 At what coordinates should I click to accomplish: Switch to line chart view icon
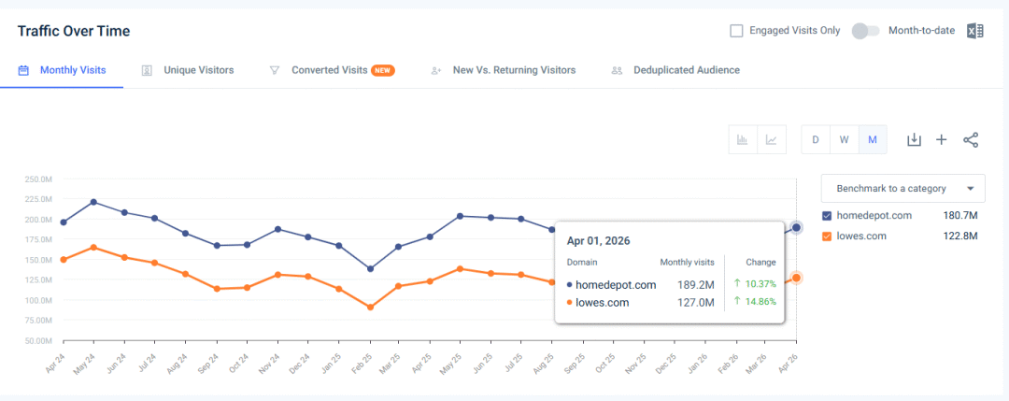(772, 139)
